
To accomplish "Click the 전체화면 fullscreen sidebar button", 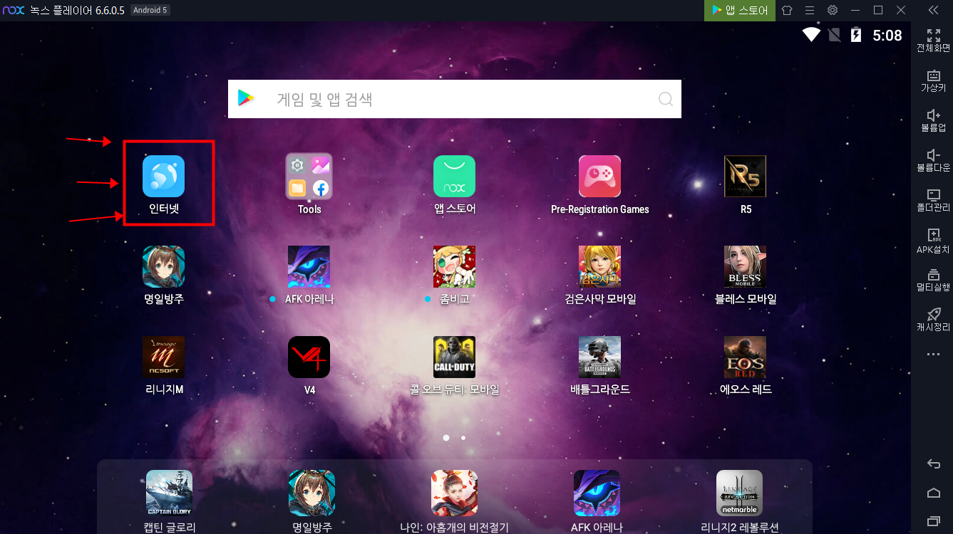I will (x=933, y=41).
